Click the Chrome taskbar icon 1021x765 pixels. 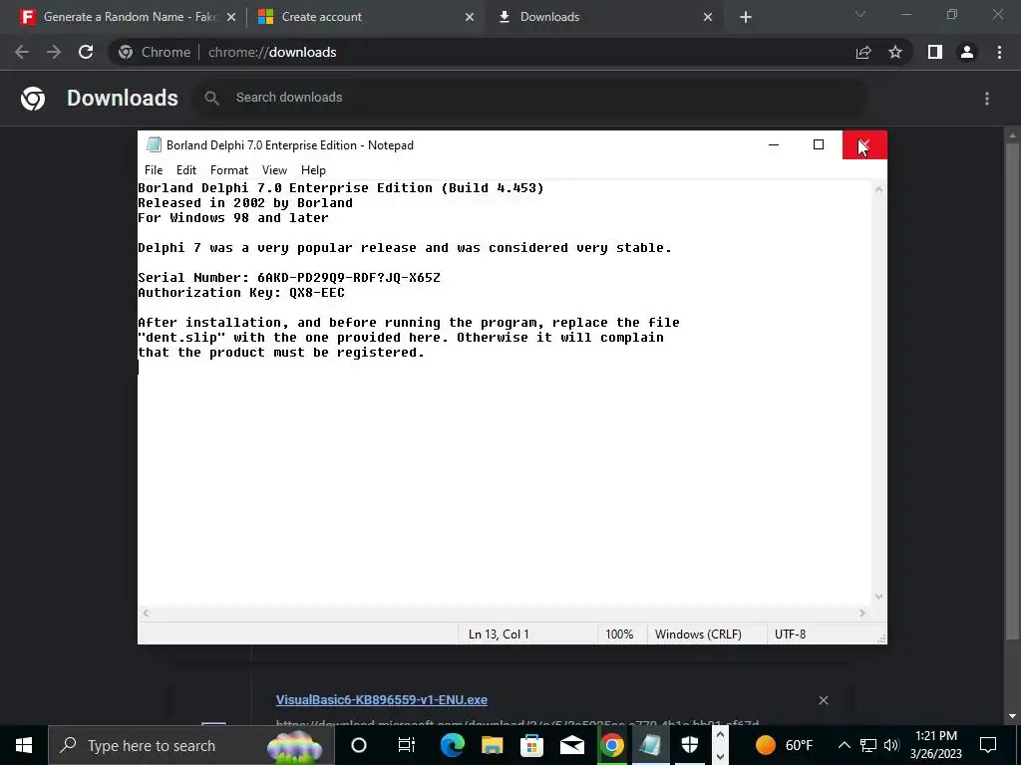tap(611, 745)
